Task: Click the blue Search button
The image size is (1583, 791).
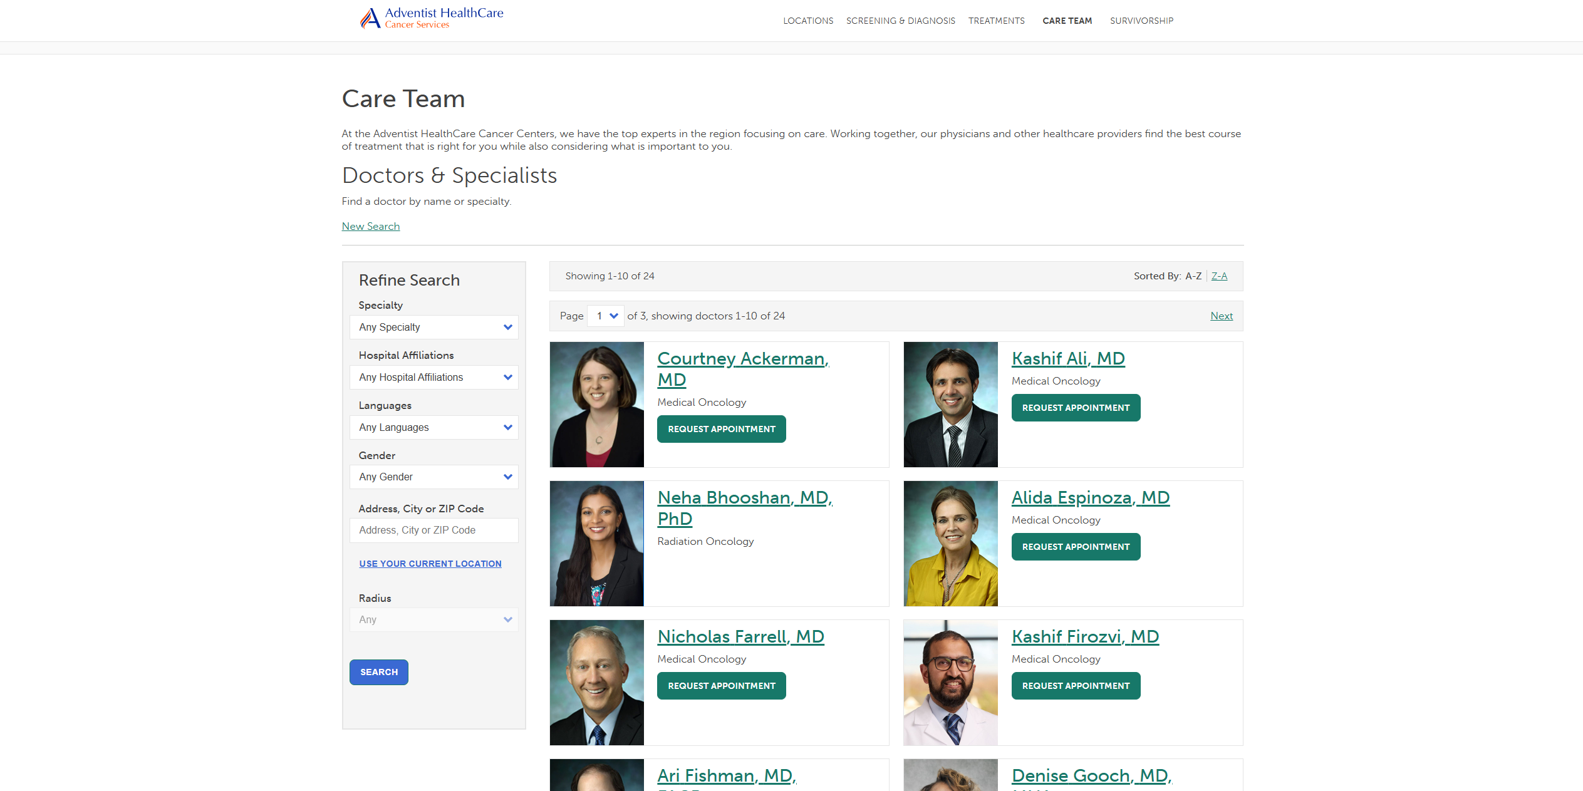Action: [x=378, y=672]
